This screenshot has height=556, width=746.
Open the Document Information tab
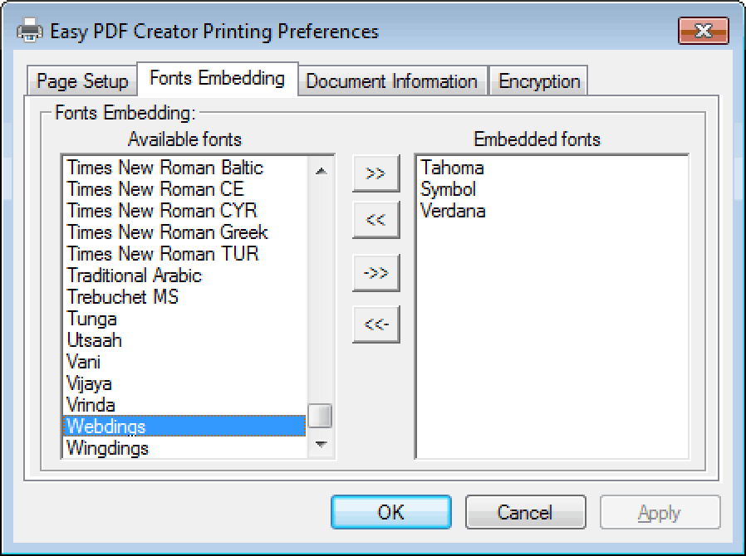pyautogui.click(x=391, y=80)
